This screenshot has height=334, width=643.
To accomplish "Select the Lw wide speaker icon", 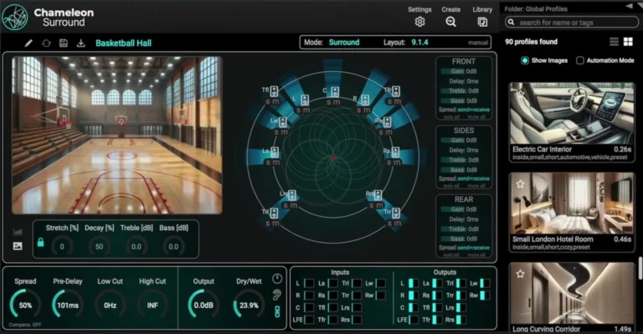I will pos(282,121).
